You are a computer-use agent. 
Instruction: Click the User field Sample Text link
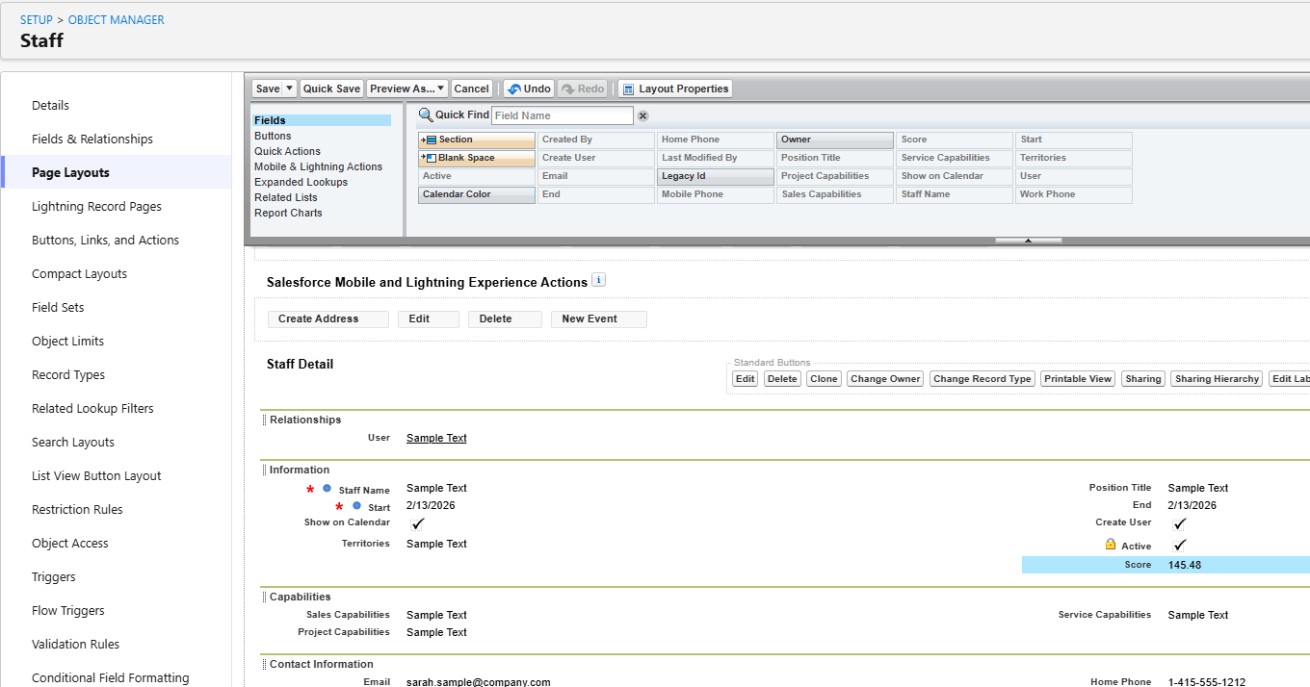point(436,439)
